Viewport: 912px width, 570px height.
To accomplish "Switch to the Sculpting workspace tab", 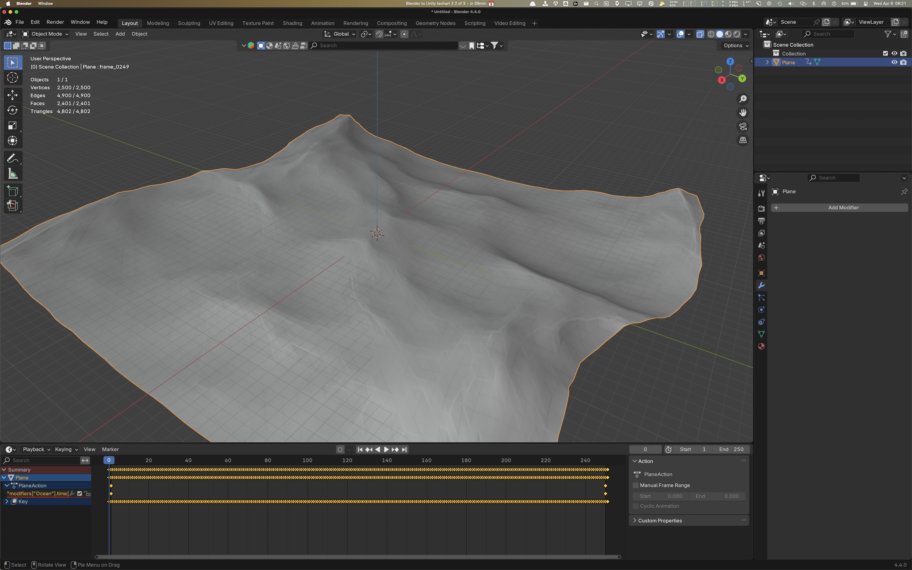I will point(189,23).
